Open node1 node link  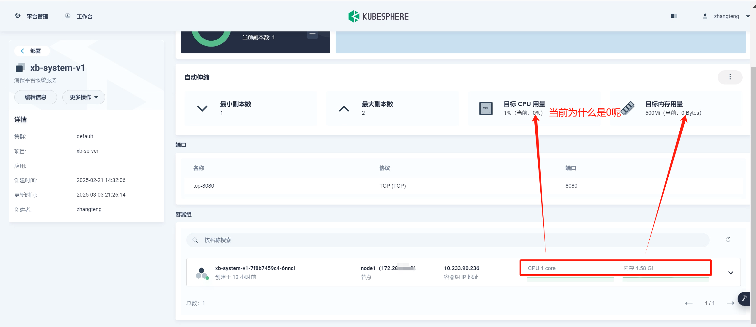tap(388, 268)
